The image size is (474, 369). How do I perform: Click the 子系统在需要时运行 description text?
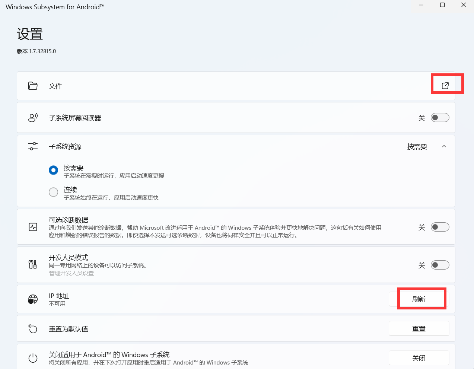[x=114, y=176]
